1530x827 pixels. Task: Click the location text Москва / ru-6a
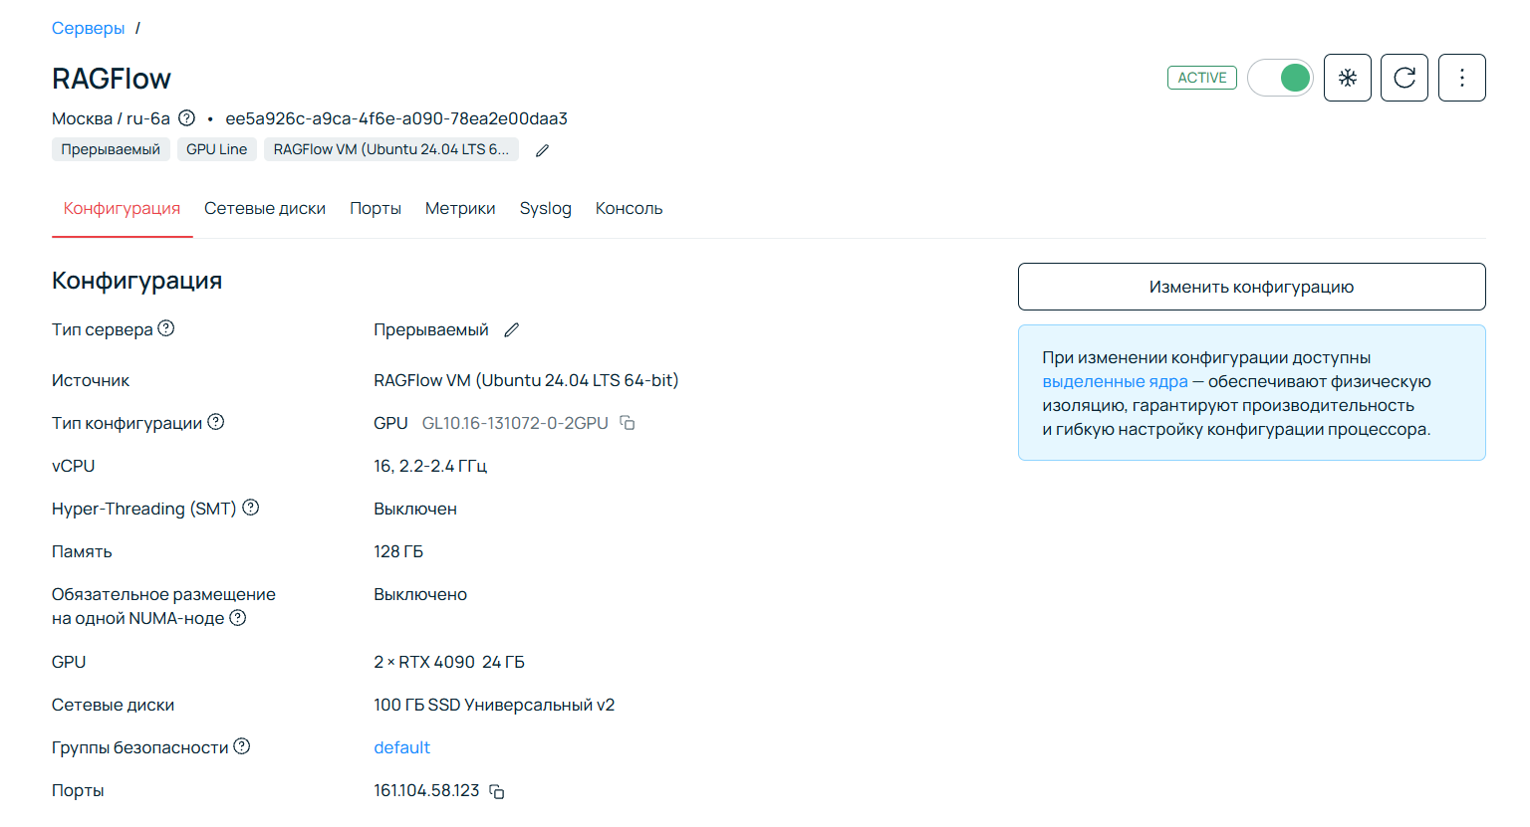tap(111, 118)
